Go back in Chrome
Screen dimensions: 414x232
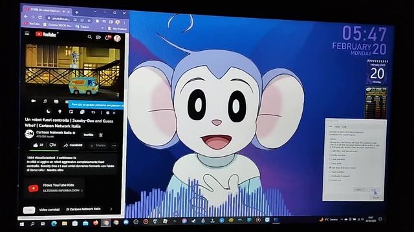coord(26,17)
